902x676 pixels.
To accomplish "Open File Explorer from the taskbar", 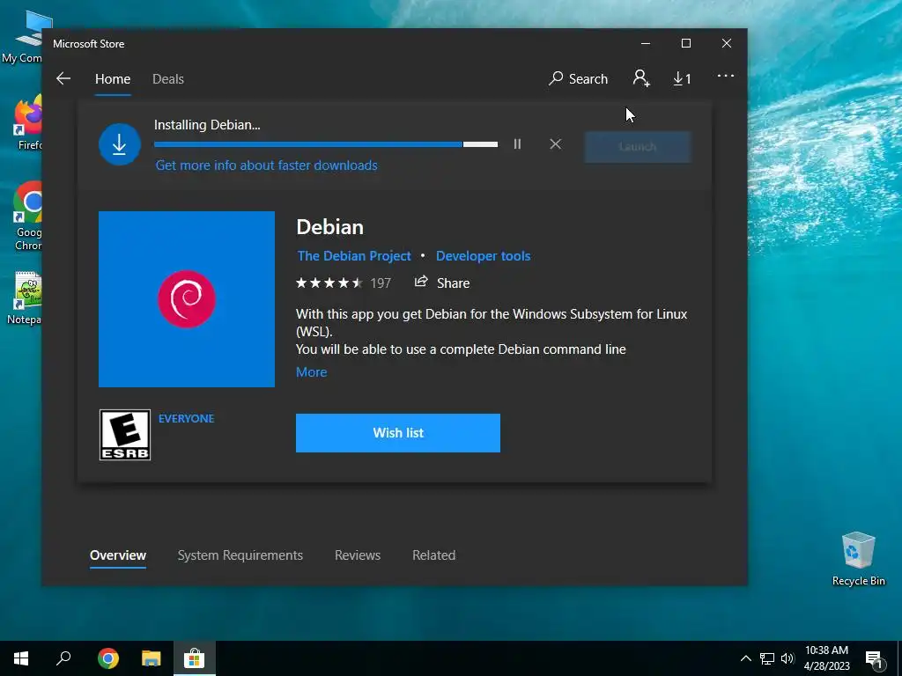I will point(152,658).
